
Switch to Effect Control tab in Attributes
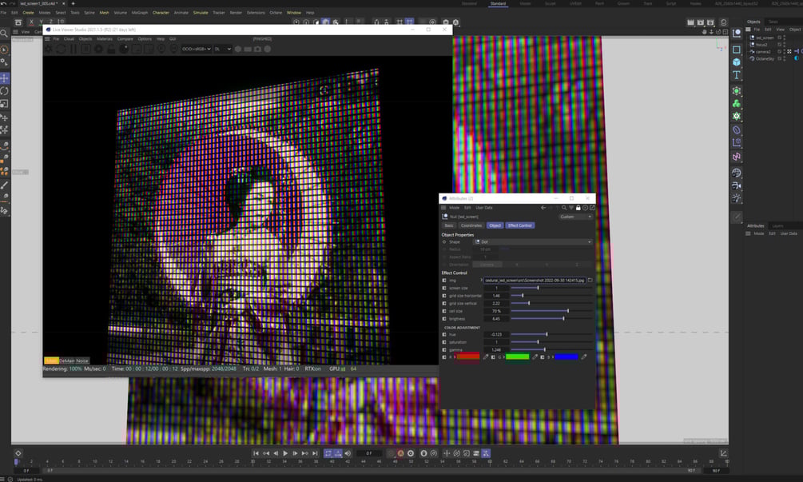point(520,225)
